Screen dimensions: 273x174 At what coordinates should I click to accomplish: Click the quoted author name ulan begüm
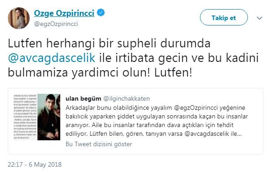[83, 99]
